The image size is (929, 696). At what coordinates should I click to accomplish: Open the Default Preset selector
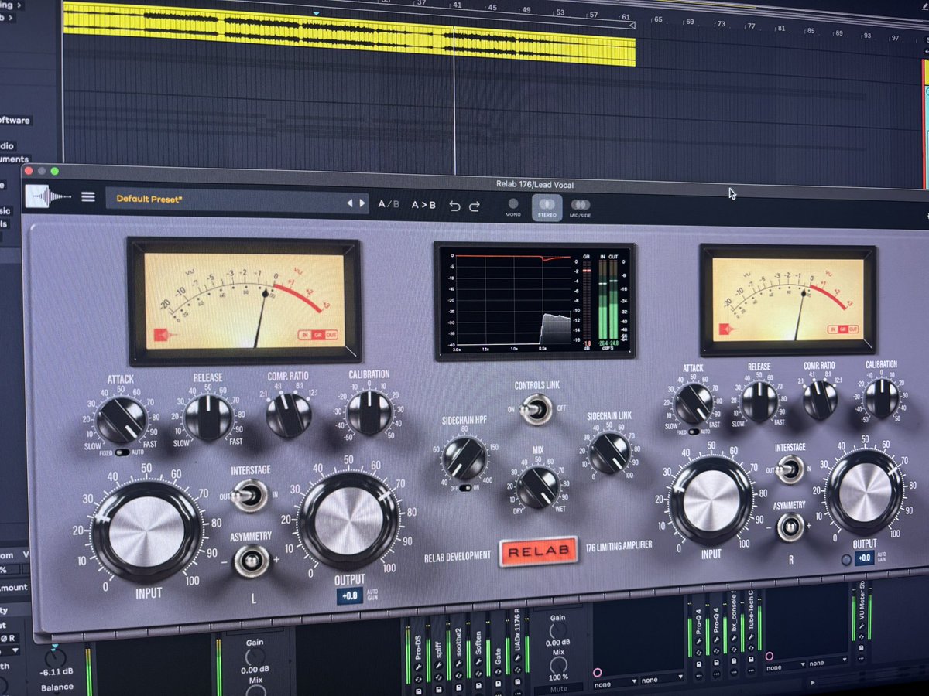[237, 200]
